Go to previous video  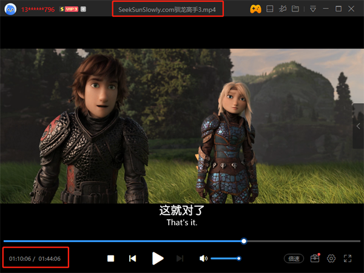pos(132,258)
